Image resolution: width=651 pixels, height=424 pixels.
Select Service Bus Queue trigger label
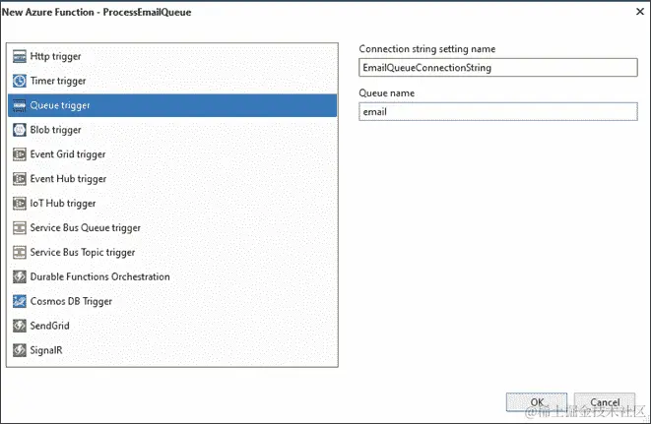coord(85,228)
